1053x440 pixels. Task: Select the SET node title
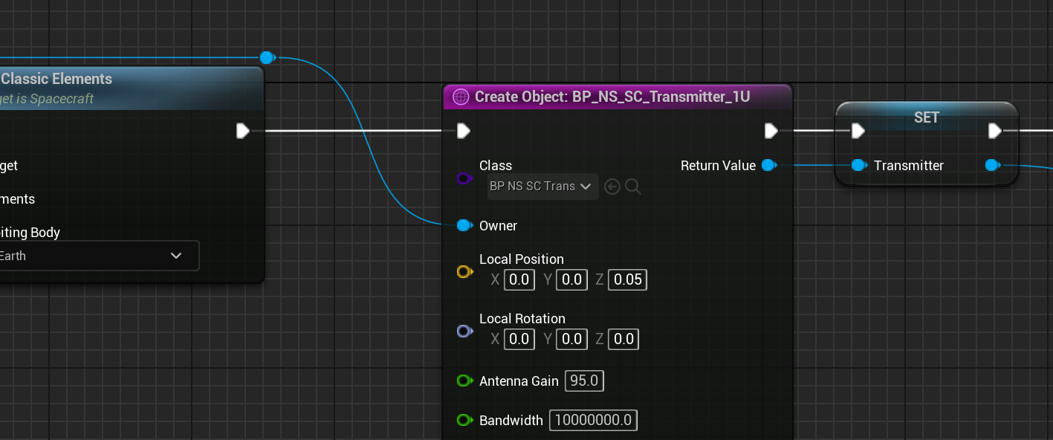(926, 117)
